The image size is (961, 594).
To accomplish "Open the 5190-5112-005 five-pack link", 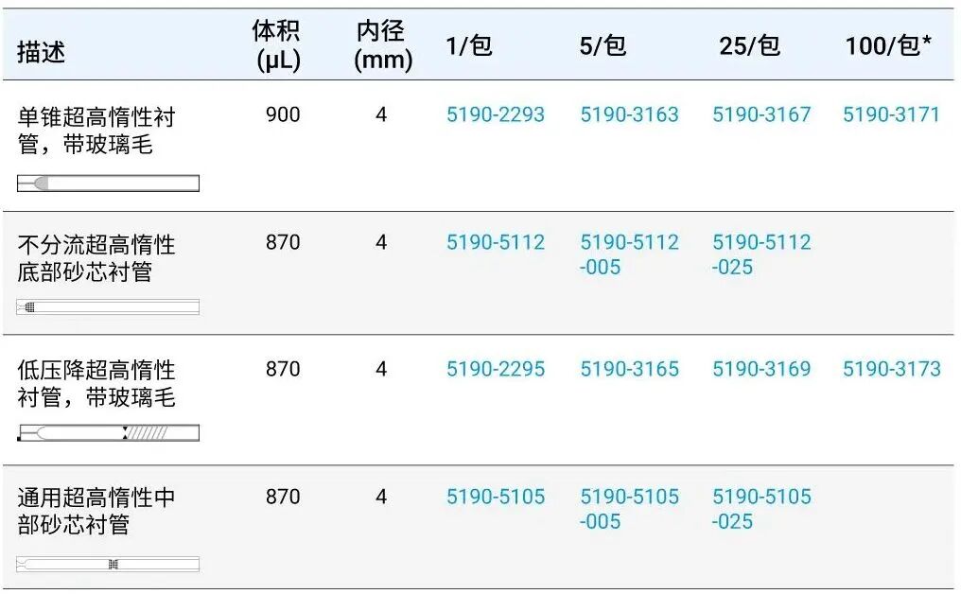I will [x=629, y=254].
